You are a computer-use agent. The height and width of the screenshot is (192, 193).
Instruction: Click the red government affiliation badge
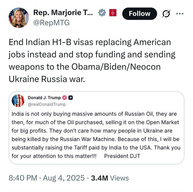click(x=113, y=13)
